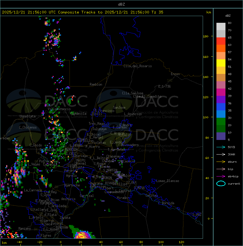Click the 'dBZ' heading above color scale
This screenshot has height=246, width=243.
(x=228, y=16)
